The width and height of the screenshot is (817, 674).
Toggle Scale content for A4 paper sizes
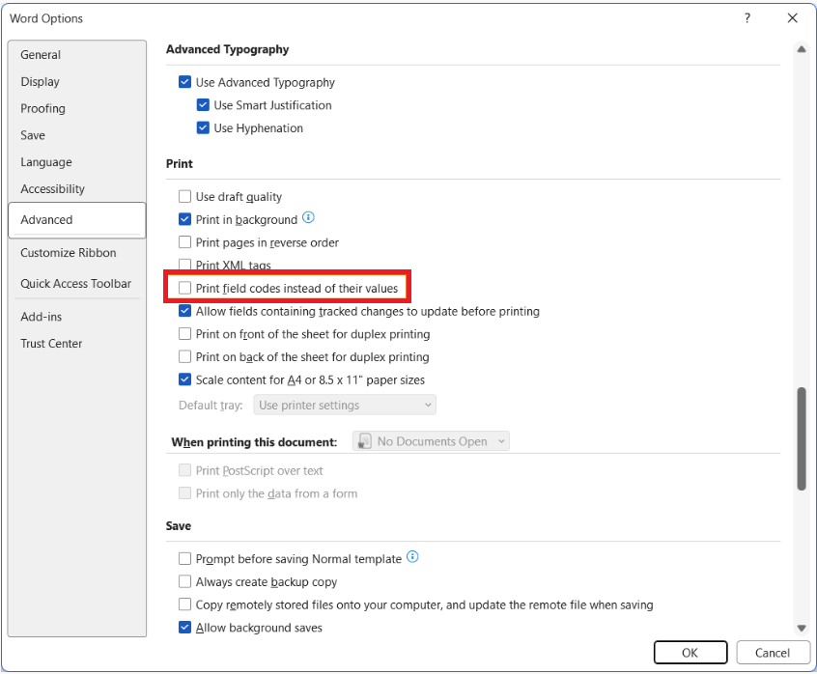tap(185, 379)
